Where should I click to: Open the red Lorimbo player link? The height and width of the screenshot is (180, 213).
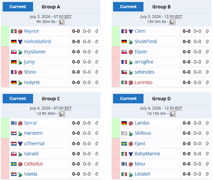[x=143, y=82]
